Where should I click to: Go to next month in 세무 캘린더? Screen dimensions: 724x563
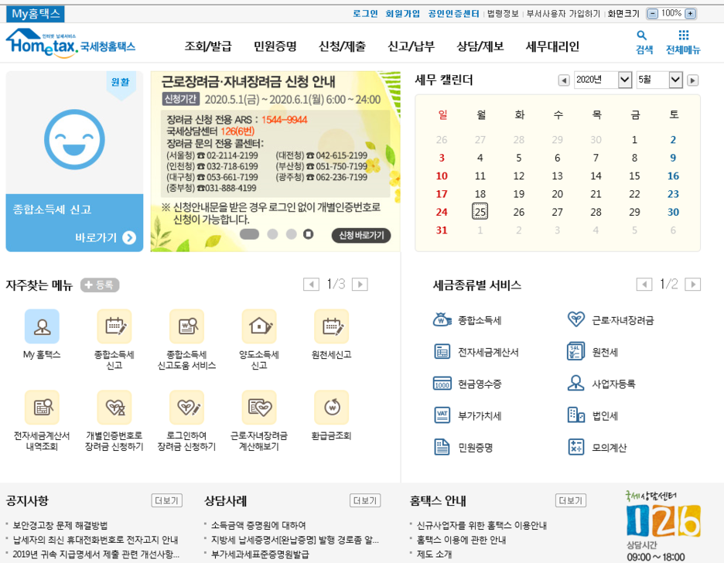pos(692,80)
